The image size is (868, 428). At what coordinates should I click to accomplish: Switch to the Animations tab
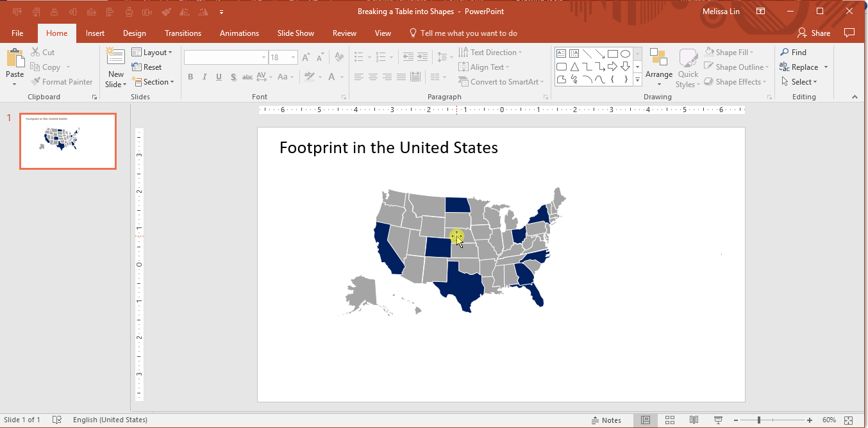click(x=239, y=33)
